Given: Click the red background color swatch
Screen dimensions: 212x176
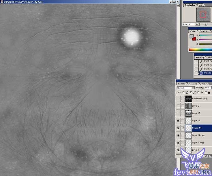Looking at the screenshot, I should click(194, 39).
